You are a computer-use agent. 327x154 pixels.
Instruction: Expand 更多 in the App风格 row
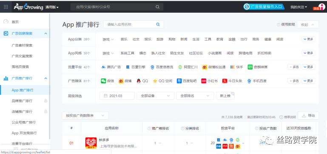coord(308,53)
